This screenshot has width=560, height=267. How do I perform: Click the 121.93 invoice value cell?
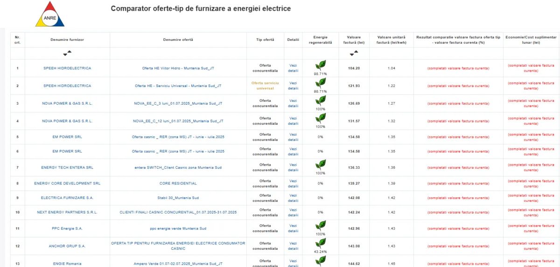354,86
